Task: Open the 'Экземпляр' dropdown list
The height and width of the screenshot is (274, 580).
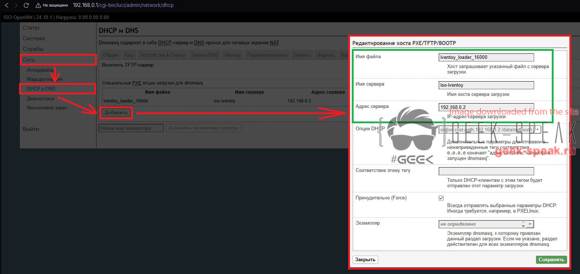Action: [x=486, y=224]
